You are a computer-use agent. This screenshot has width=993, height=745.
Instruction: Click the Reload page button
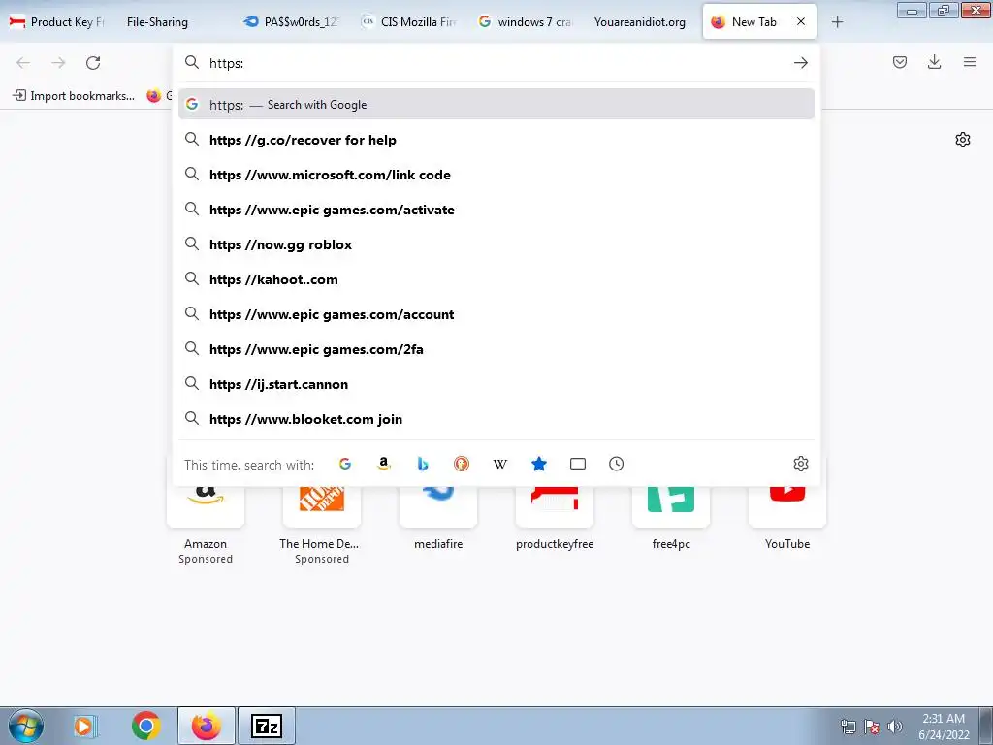pyautogui.click(x=93, y=63)
